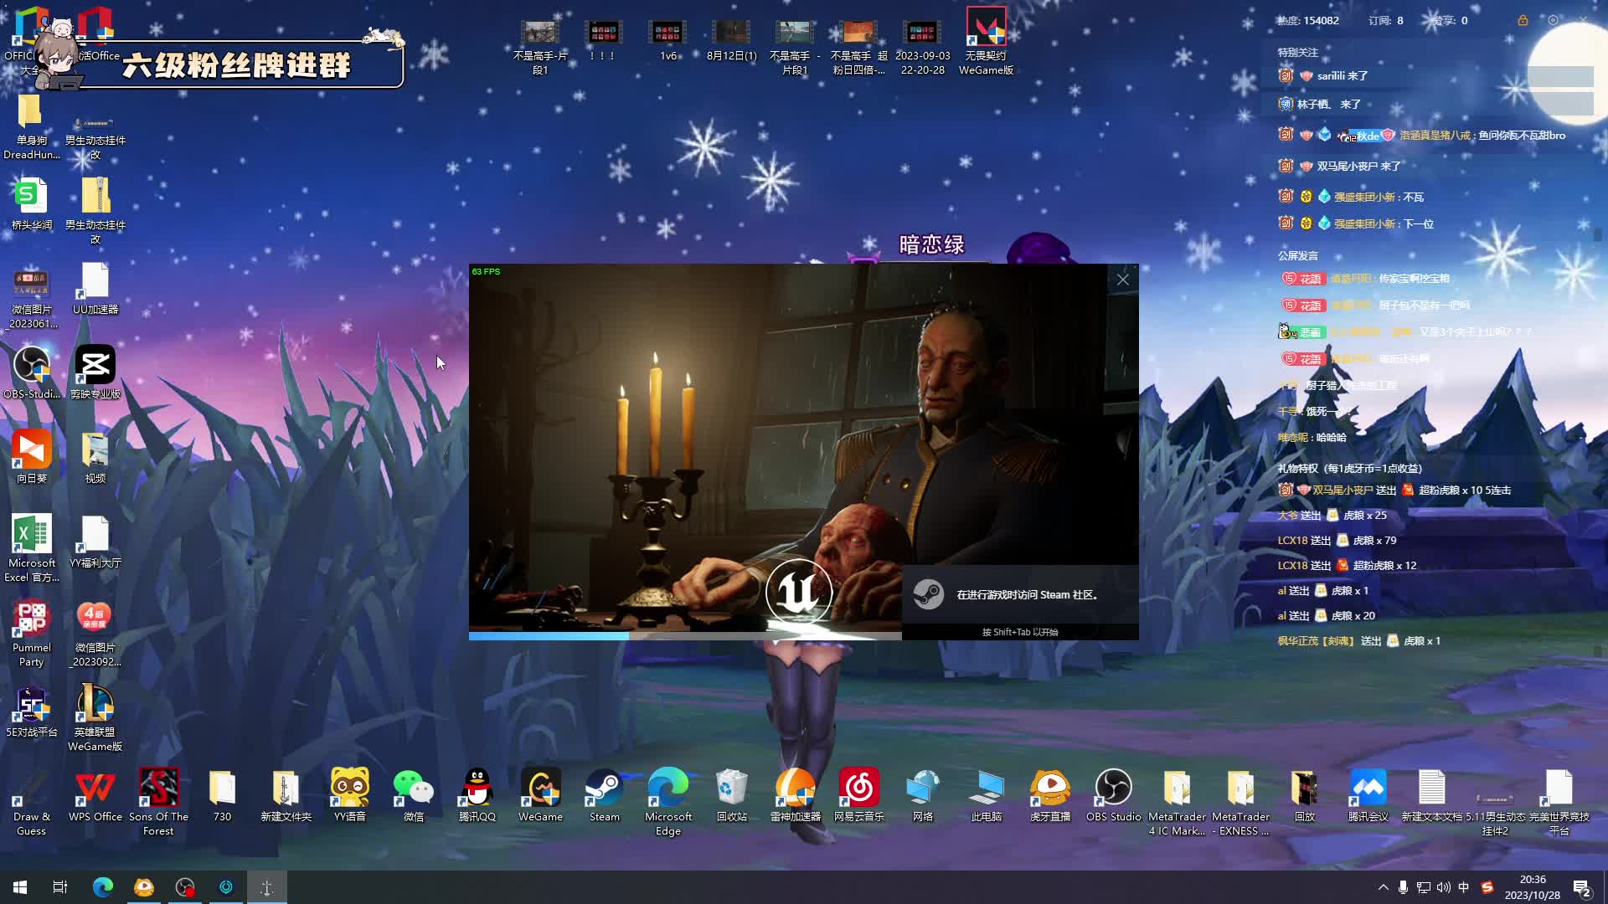The image size is (1608, 904).
Task: Toggle the 中 input language indicator
Action: 1463,887
